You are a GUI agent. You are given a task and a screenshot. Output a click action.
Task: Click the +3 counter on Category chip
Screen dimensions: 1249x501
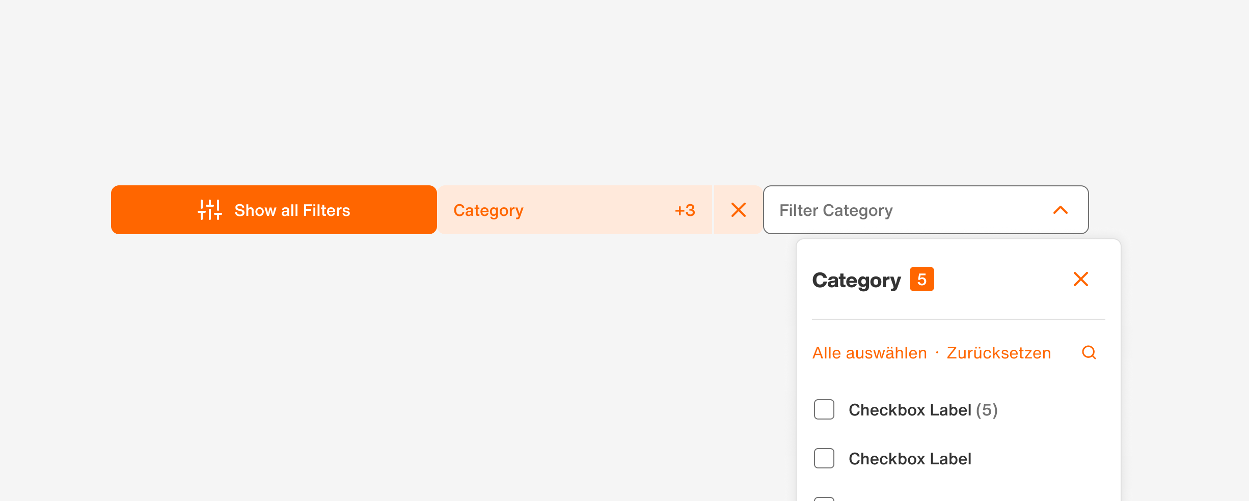click(685, 210)
